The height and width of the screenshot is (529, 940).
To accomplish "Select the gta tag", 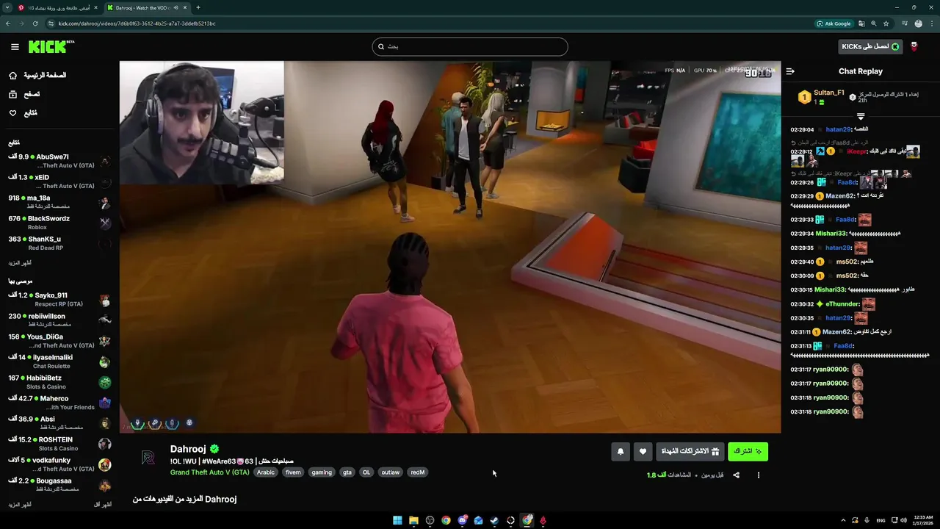I will pos(347,472).
